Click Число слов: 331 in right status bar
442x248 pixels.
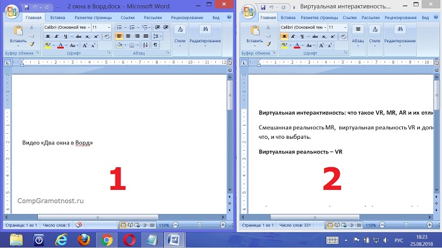[295, 225]
